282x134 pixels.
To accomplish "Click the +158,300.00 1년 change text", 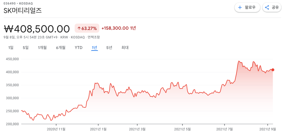I will pyautogui.click(x=119, y=28).
